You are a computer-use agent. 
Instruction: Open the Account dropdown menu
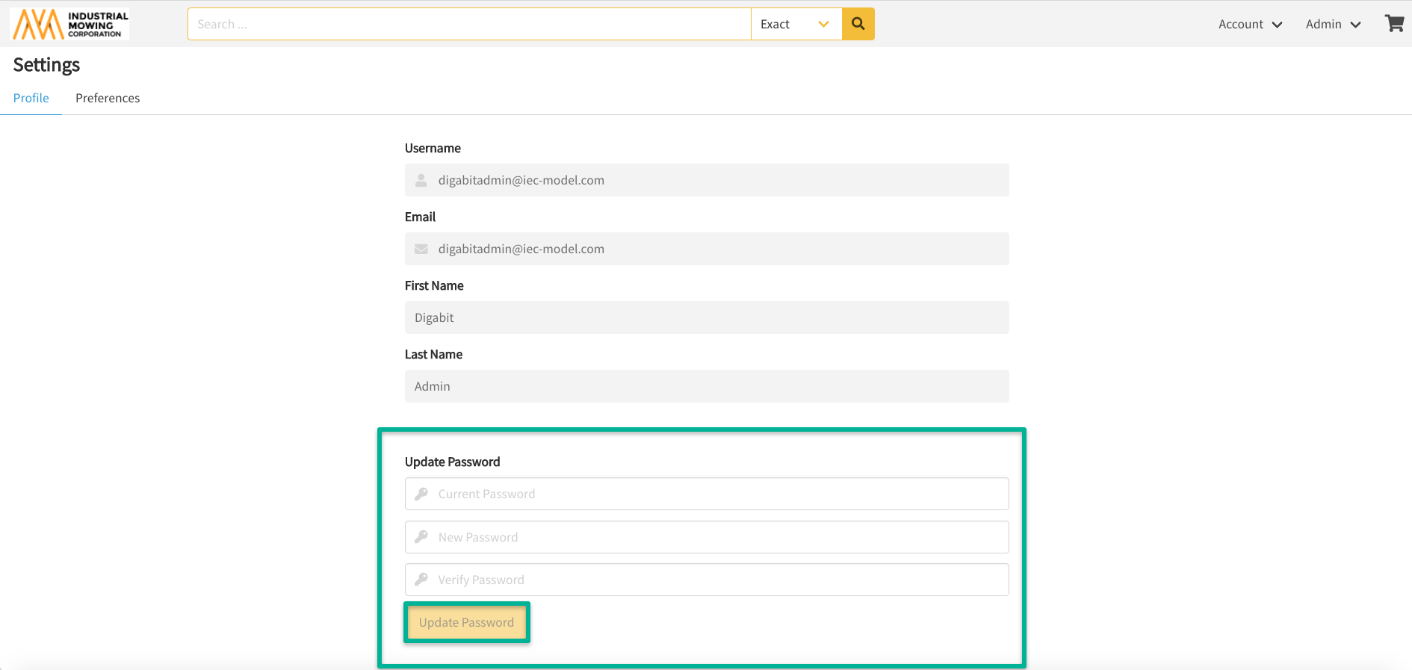tap(1250, 24)
